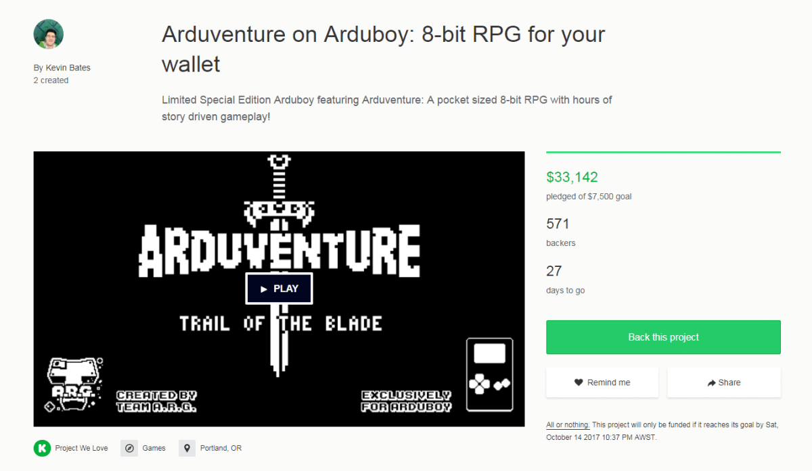Open the Games category link

point(154,448)
